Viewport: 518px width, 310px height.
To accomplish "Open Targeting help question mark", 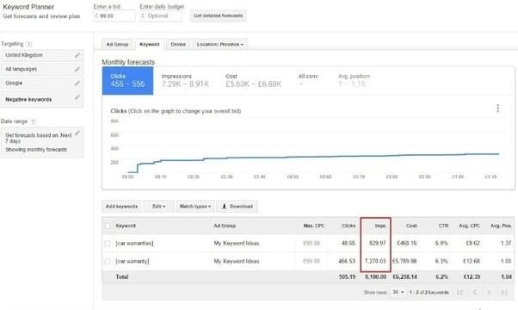I will tap(29, 44).
